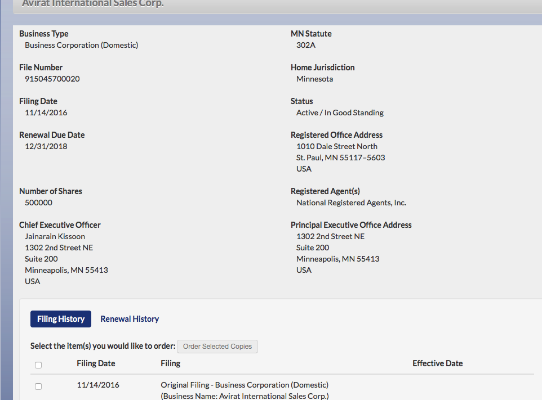Click National Registered Agents, Inc. agent name
Viewport: 542px width, 400px height.
(351, 203)
